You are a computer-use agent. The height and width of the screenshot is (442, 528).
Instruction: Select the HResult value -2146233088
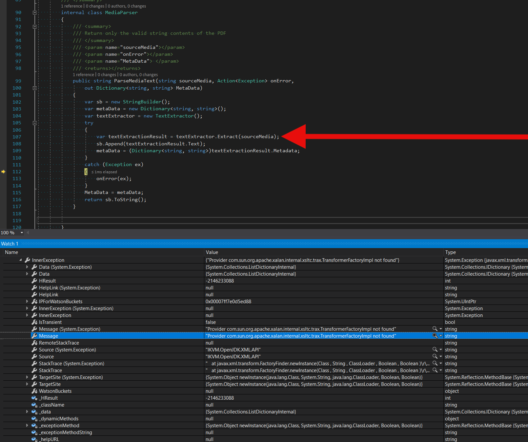[220, 281]
